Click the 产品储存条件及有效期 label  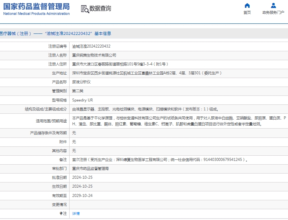(x=48, y=133)
